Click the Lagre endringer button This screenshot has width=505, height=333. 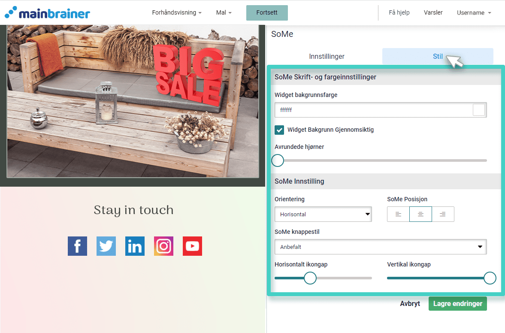click(457, 303)
